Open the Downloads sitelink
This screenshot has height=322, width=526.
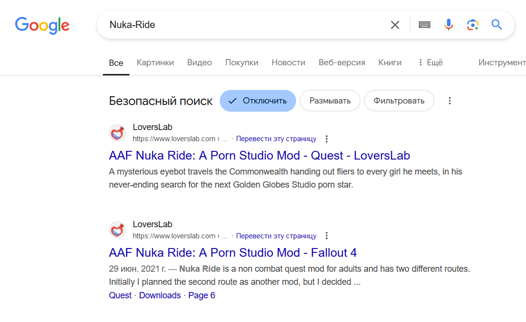click(160, 295)
